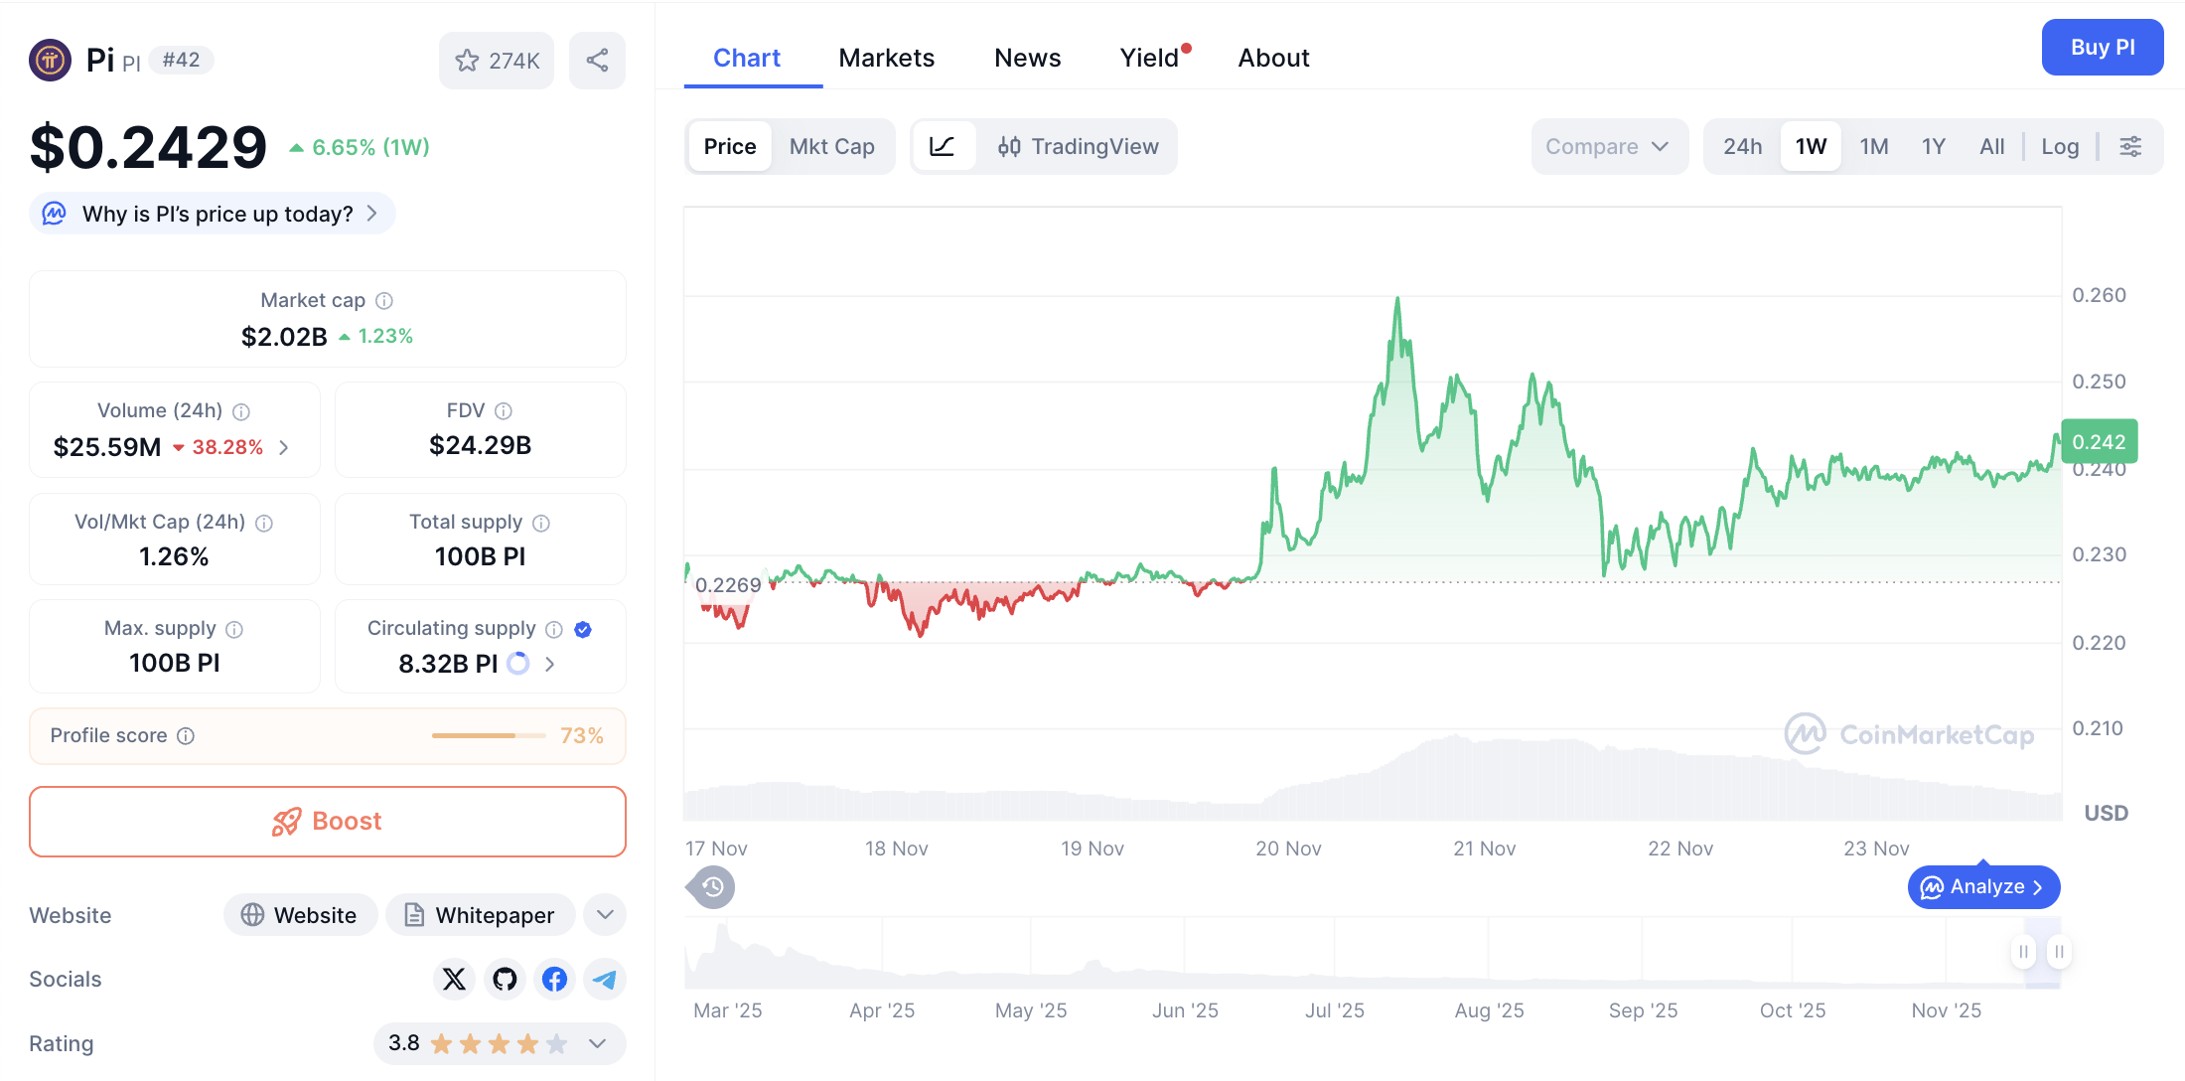Open Pi's Telegram channel icon
The width and height of the screenshot is (2185, 1081).
pyautogui.click(x=605, y=979)
